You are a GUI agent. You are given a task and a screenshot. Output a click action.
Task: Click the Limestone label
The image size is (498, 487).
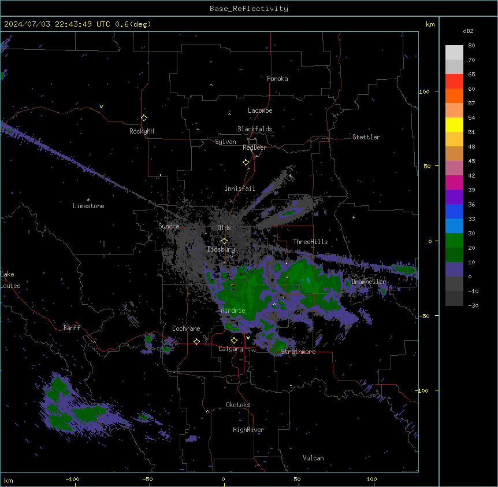(88, 206)
